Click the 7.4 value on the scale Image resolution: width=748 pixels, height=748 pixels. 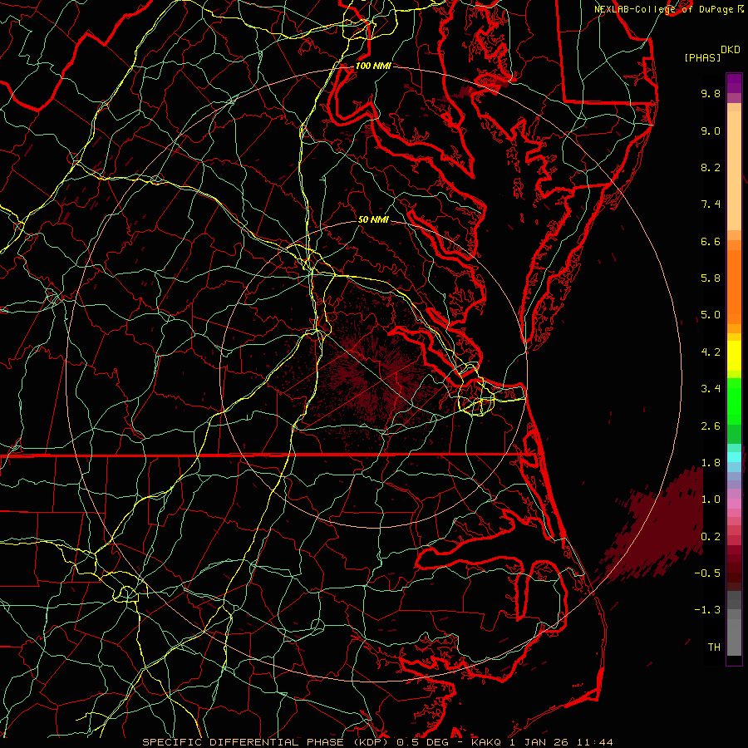711,204
